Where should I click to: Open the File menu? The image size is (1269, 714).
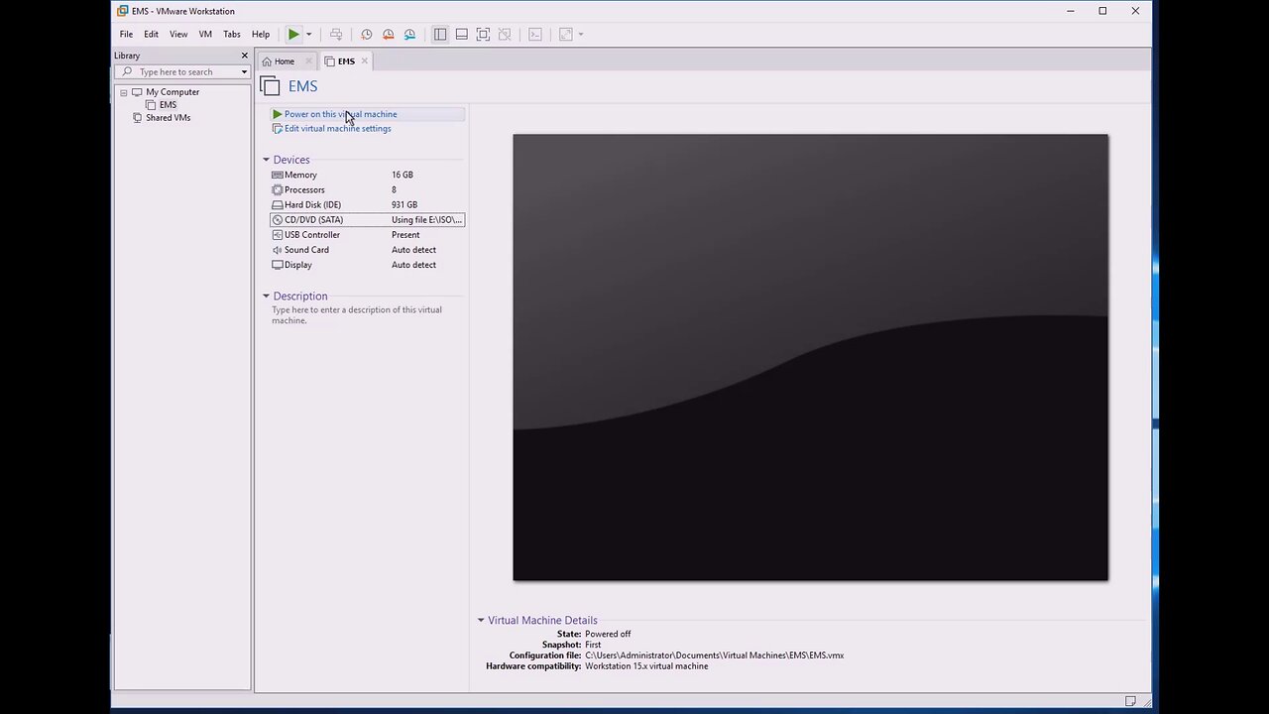pos(126,34)
